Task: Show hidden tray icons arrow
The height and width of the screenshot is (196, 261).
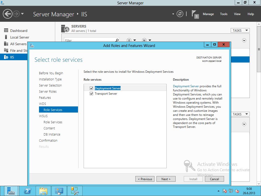Action: coord(218,191)
